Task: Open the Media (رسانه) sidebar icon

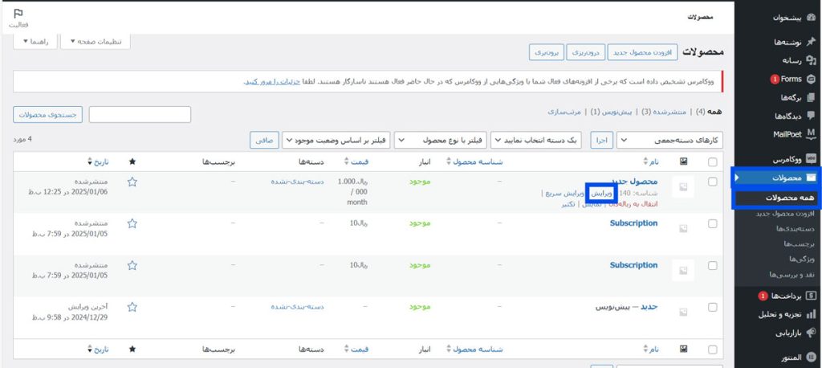Action: click(811, 60)
